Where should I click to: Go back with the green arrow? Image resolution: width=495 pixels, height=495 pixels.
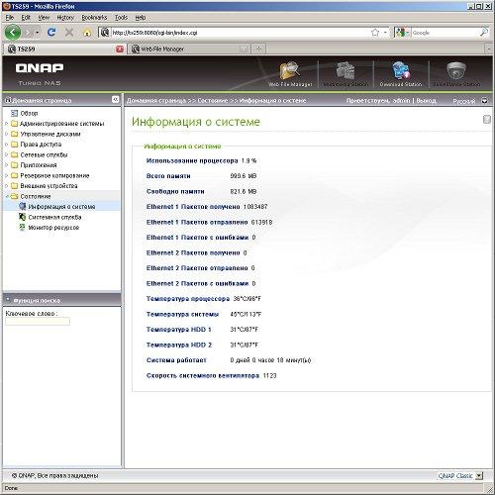tap(13, 33)
